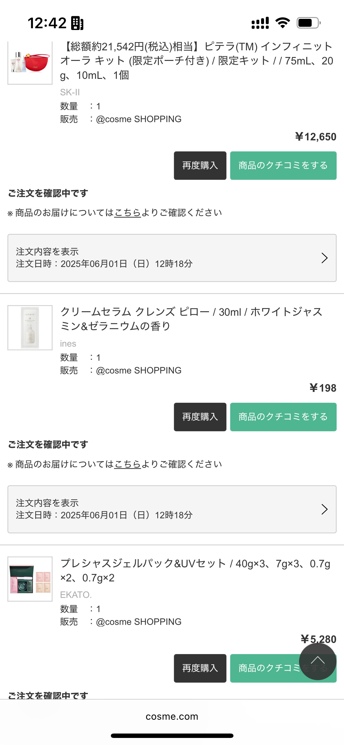
Task: Tap the battery status icon
Action: pos(308,23)
